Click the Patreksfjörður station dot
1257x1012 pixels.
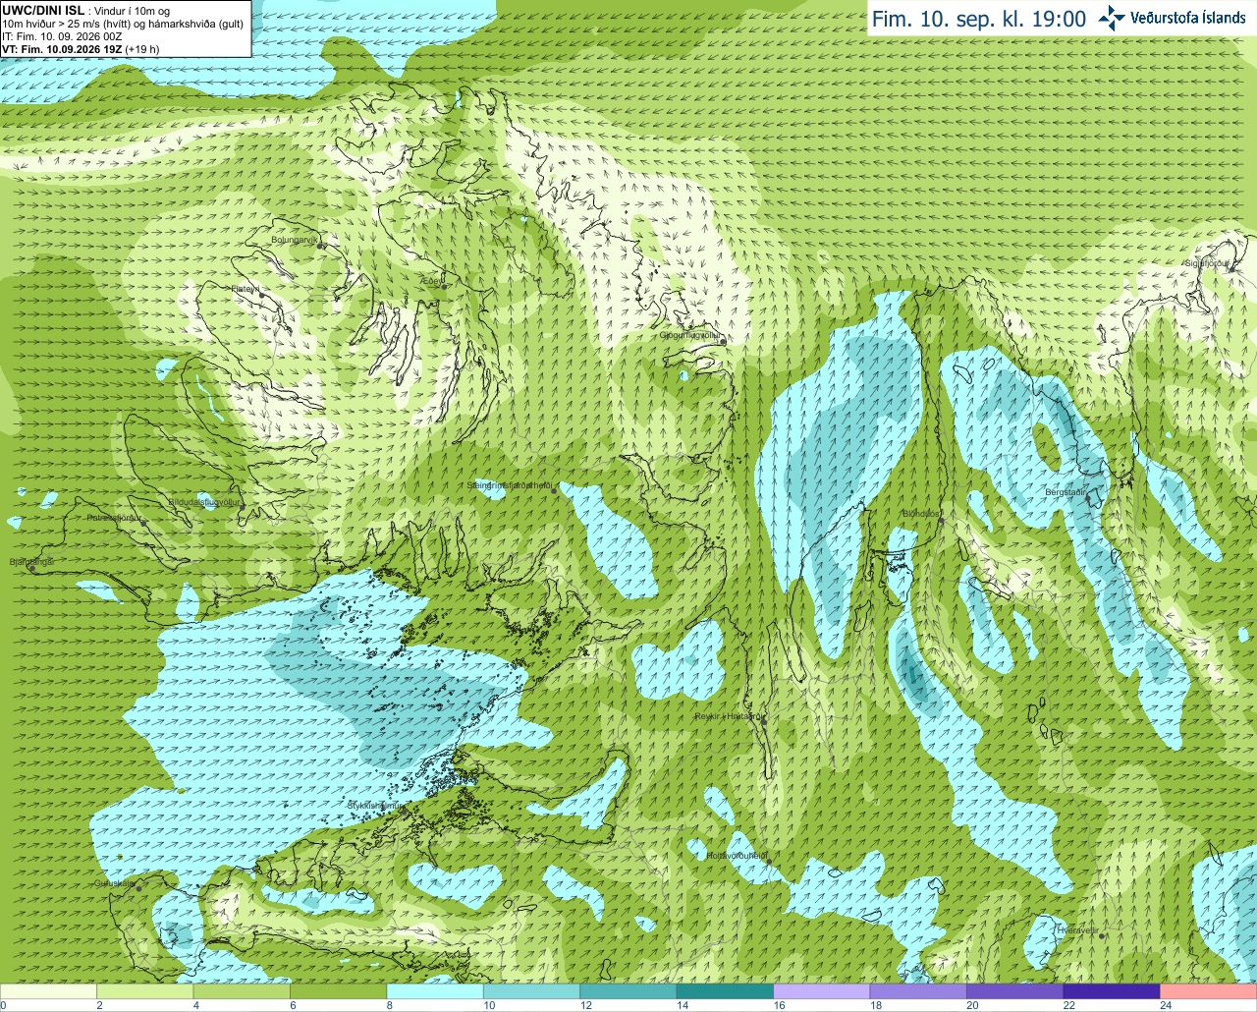tap(144, 523)
